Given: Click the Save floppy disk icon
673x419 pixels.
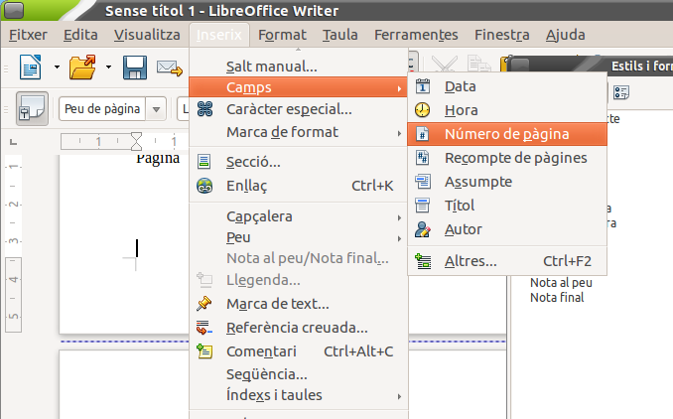Looking at the screenshot, I should [x=135, y=67].
